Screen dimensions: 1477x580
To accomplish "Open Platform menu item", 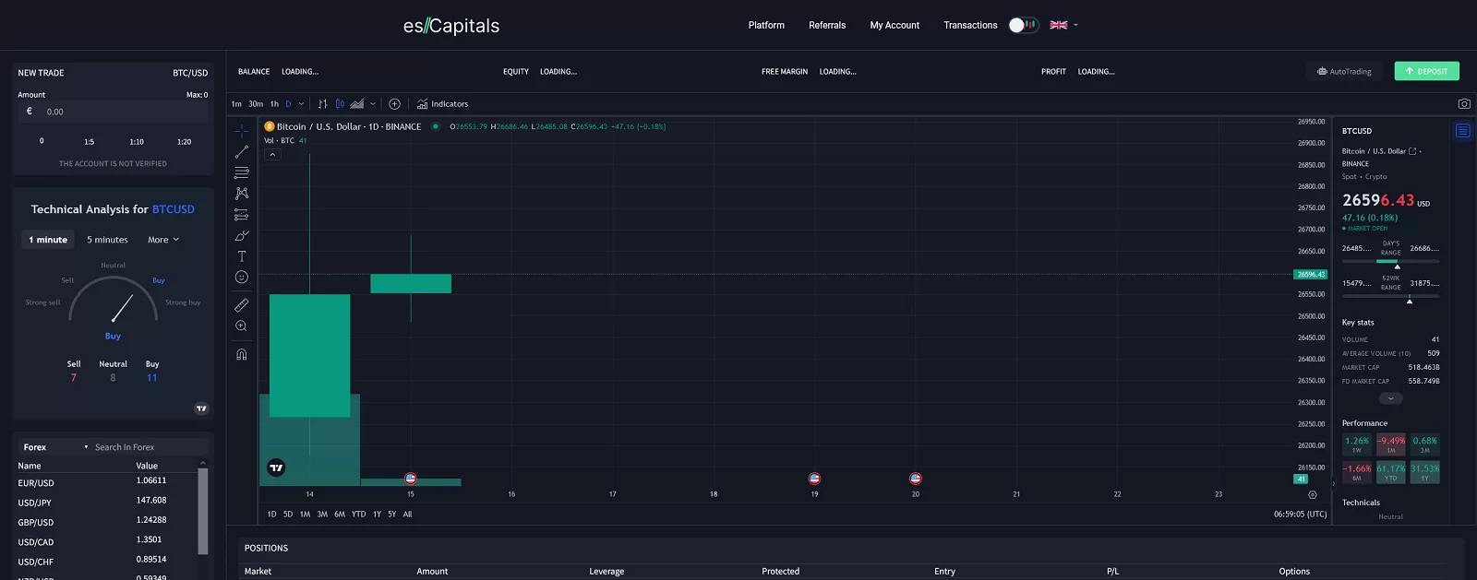I will coord(766,25).
